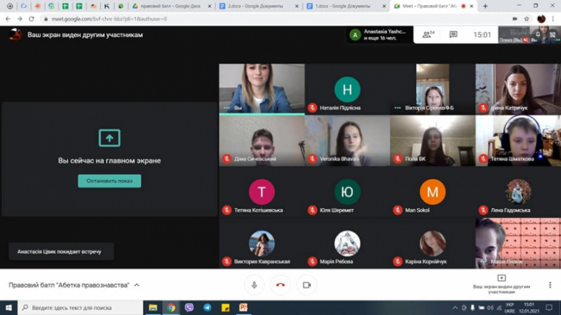Mute the microphone in Meet
Viewport: 561px width, 315px height.
[254, 285]
